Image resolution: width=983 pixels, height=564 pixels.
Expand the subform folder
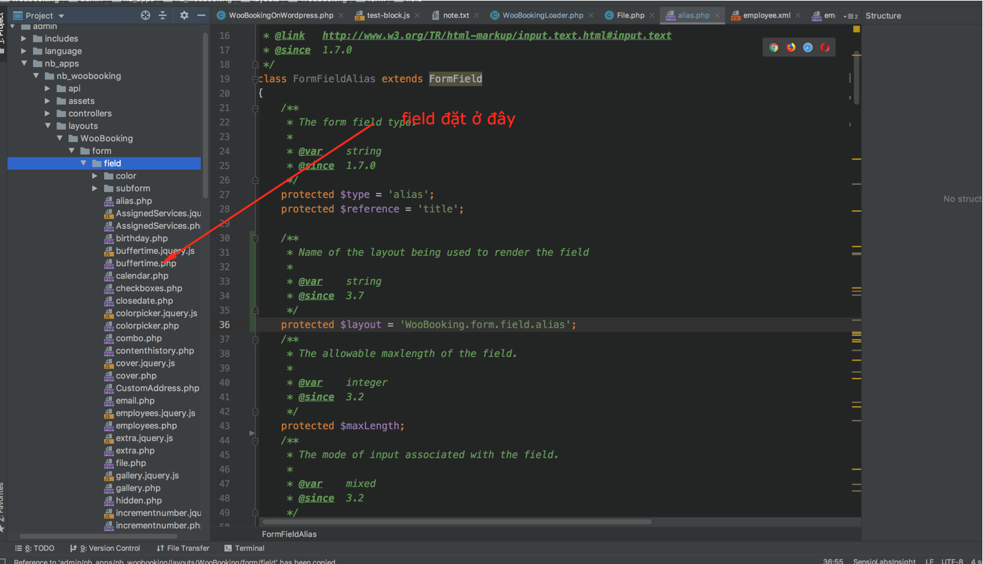(x=95, y=188)
